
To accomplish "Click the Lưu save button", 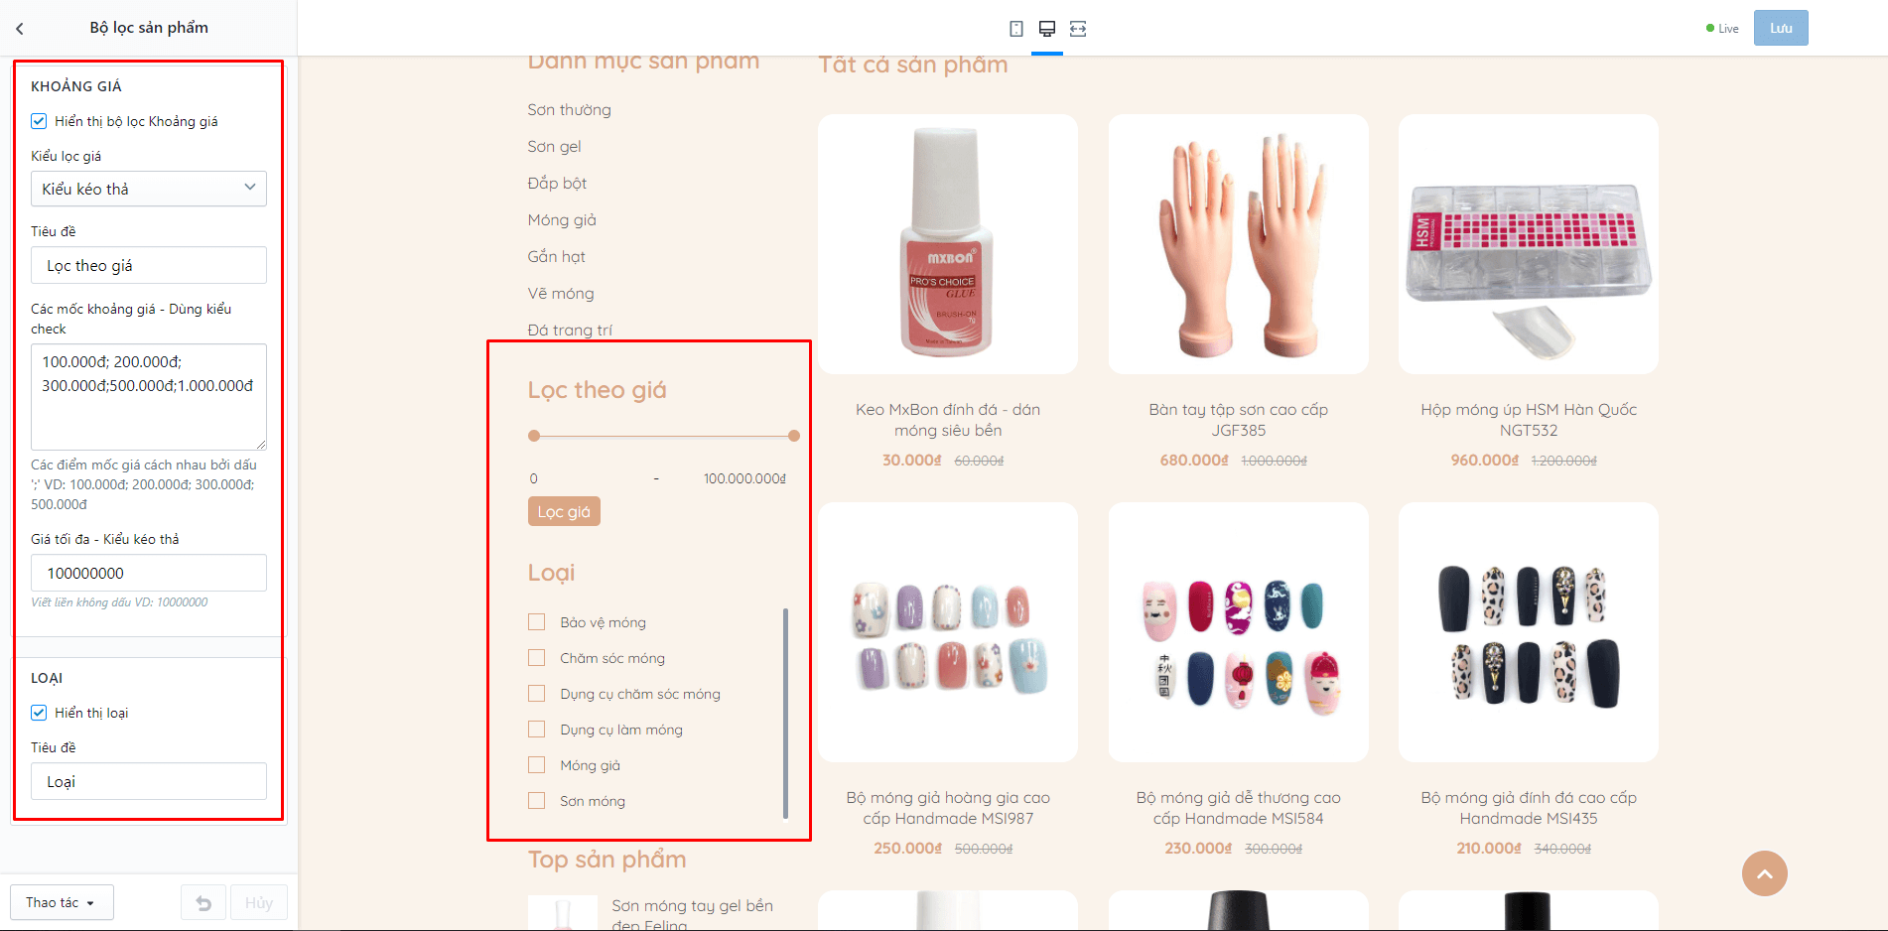I will [x=1781, y=28].
